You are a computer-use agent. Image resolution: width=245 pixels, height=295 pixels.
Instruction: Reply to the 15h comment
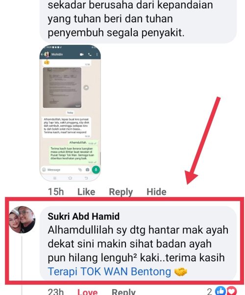pyautogui.click(x=121, y=192)
